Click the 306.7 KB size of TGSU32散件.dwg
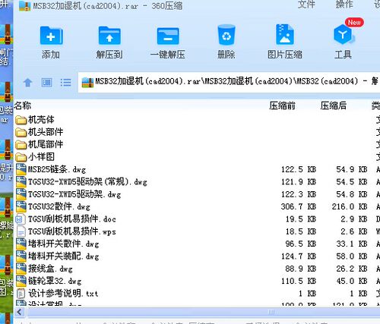 (299, 206)
